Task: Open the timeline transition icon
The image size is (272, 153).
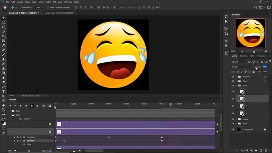Action: click(50, 106)
